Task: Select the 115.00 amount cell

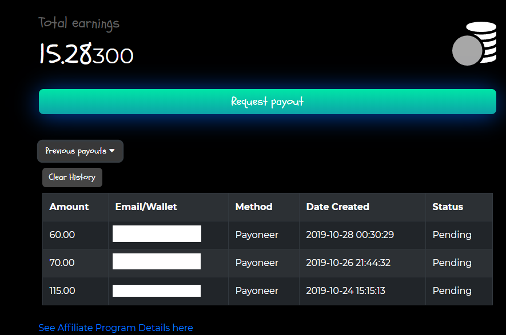Action: coord(62,290)
